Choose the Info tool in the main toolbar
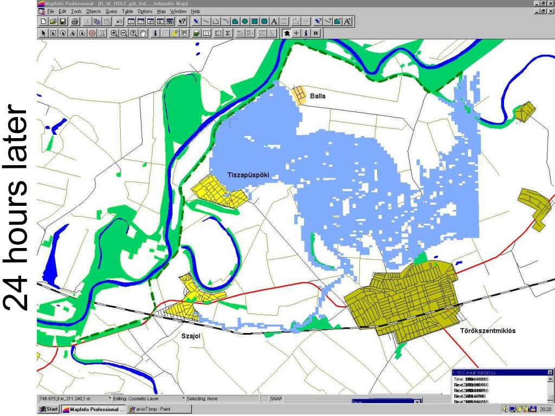Viewport: 555px width, 416px height. coord(155,33)
